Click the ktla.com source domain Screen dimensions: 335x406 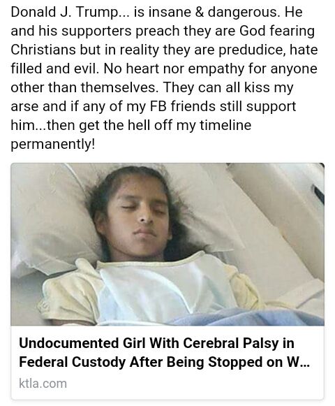point(43,383)
